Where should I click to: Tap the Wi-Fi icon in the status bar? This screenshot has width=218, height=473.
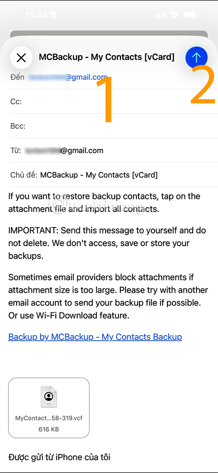click(x=174, y=15)
